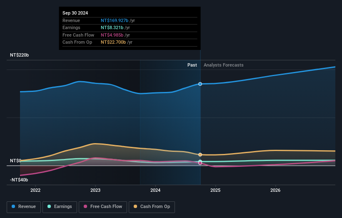Select the 2024 x-axis label
Screen dimensions: 342x218
coord(155,190)
